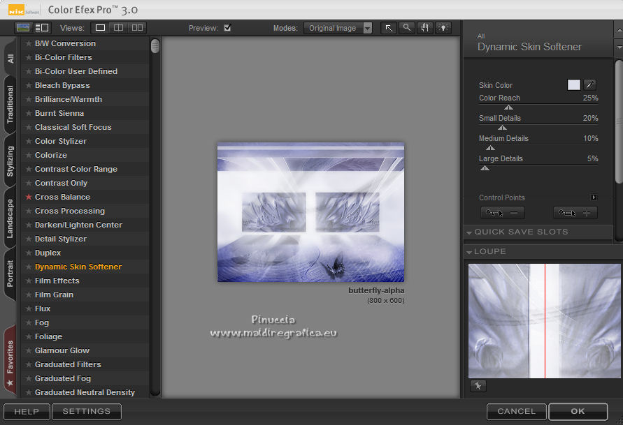Collapse the Quick Save Slots section
Viewport: 623px width, 425px height.
click(x=469, y=232)
